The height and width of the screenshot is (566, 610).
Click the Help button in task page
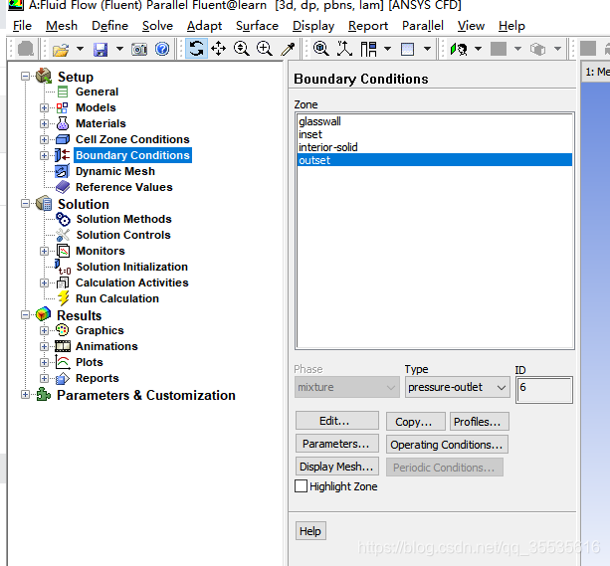(x=310, y=531)
